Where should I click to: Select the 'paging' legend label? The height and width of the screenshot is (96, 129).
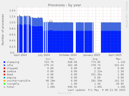11,78
